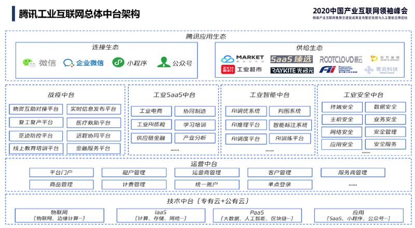Click the 商品管理 box
Viewport: 415px width, 228px height.
[x=61, y=184]
